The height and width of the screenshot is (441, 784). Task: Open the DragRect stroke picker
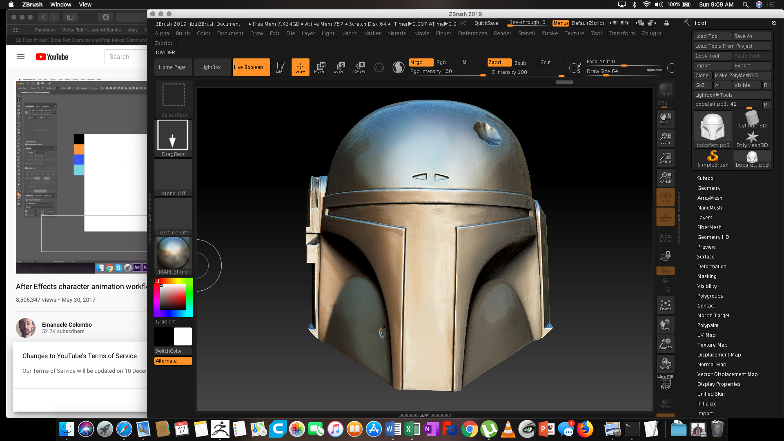coord(173,138)
